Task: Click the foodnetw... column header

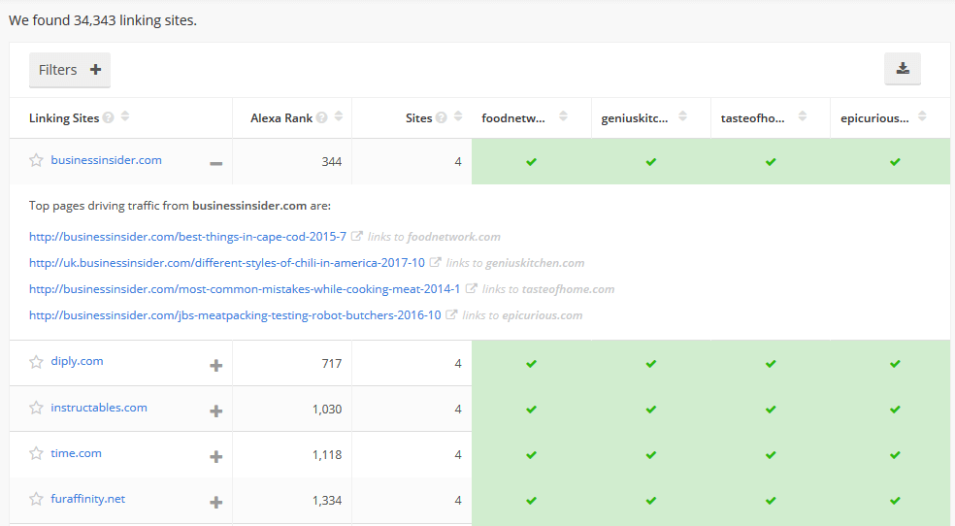Action: [512, 118]
